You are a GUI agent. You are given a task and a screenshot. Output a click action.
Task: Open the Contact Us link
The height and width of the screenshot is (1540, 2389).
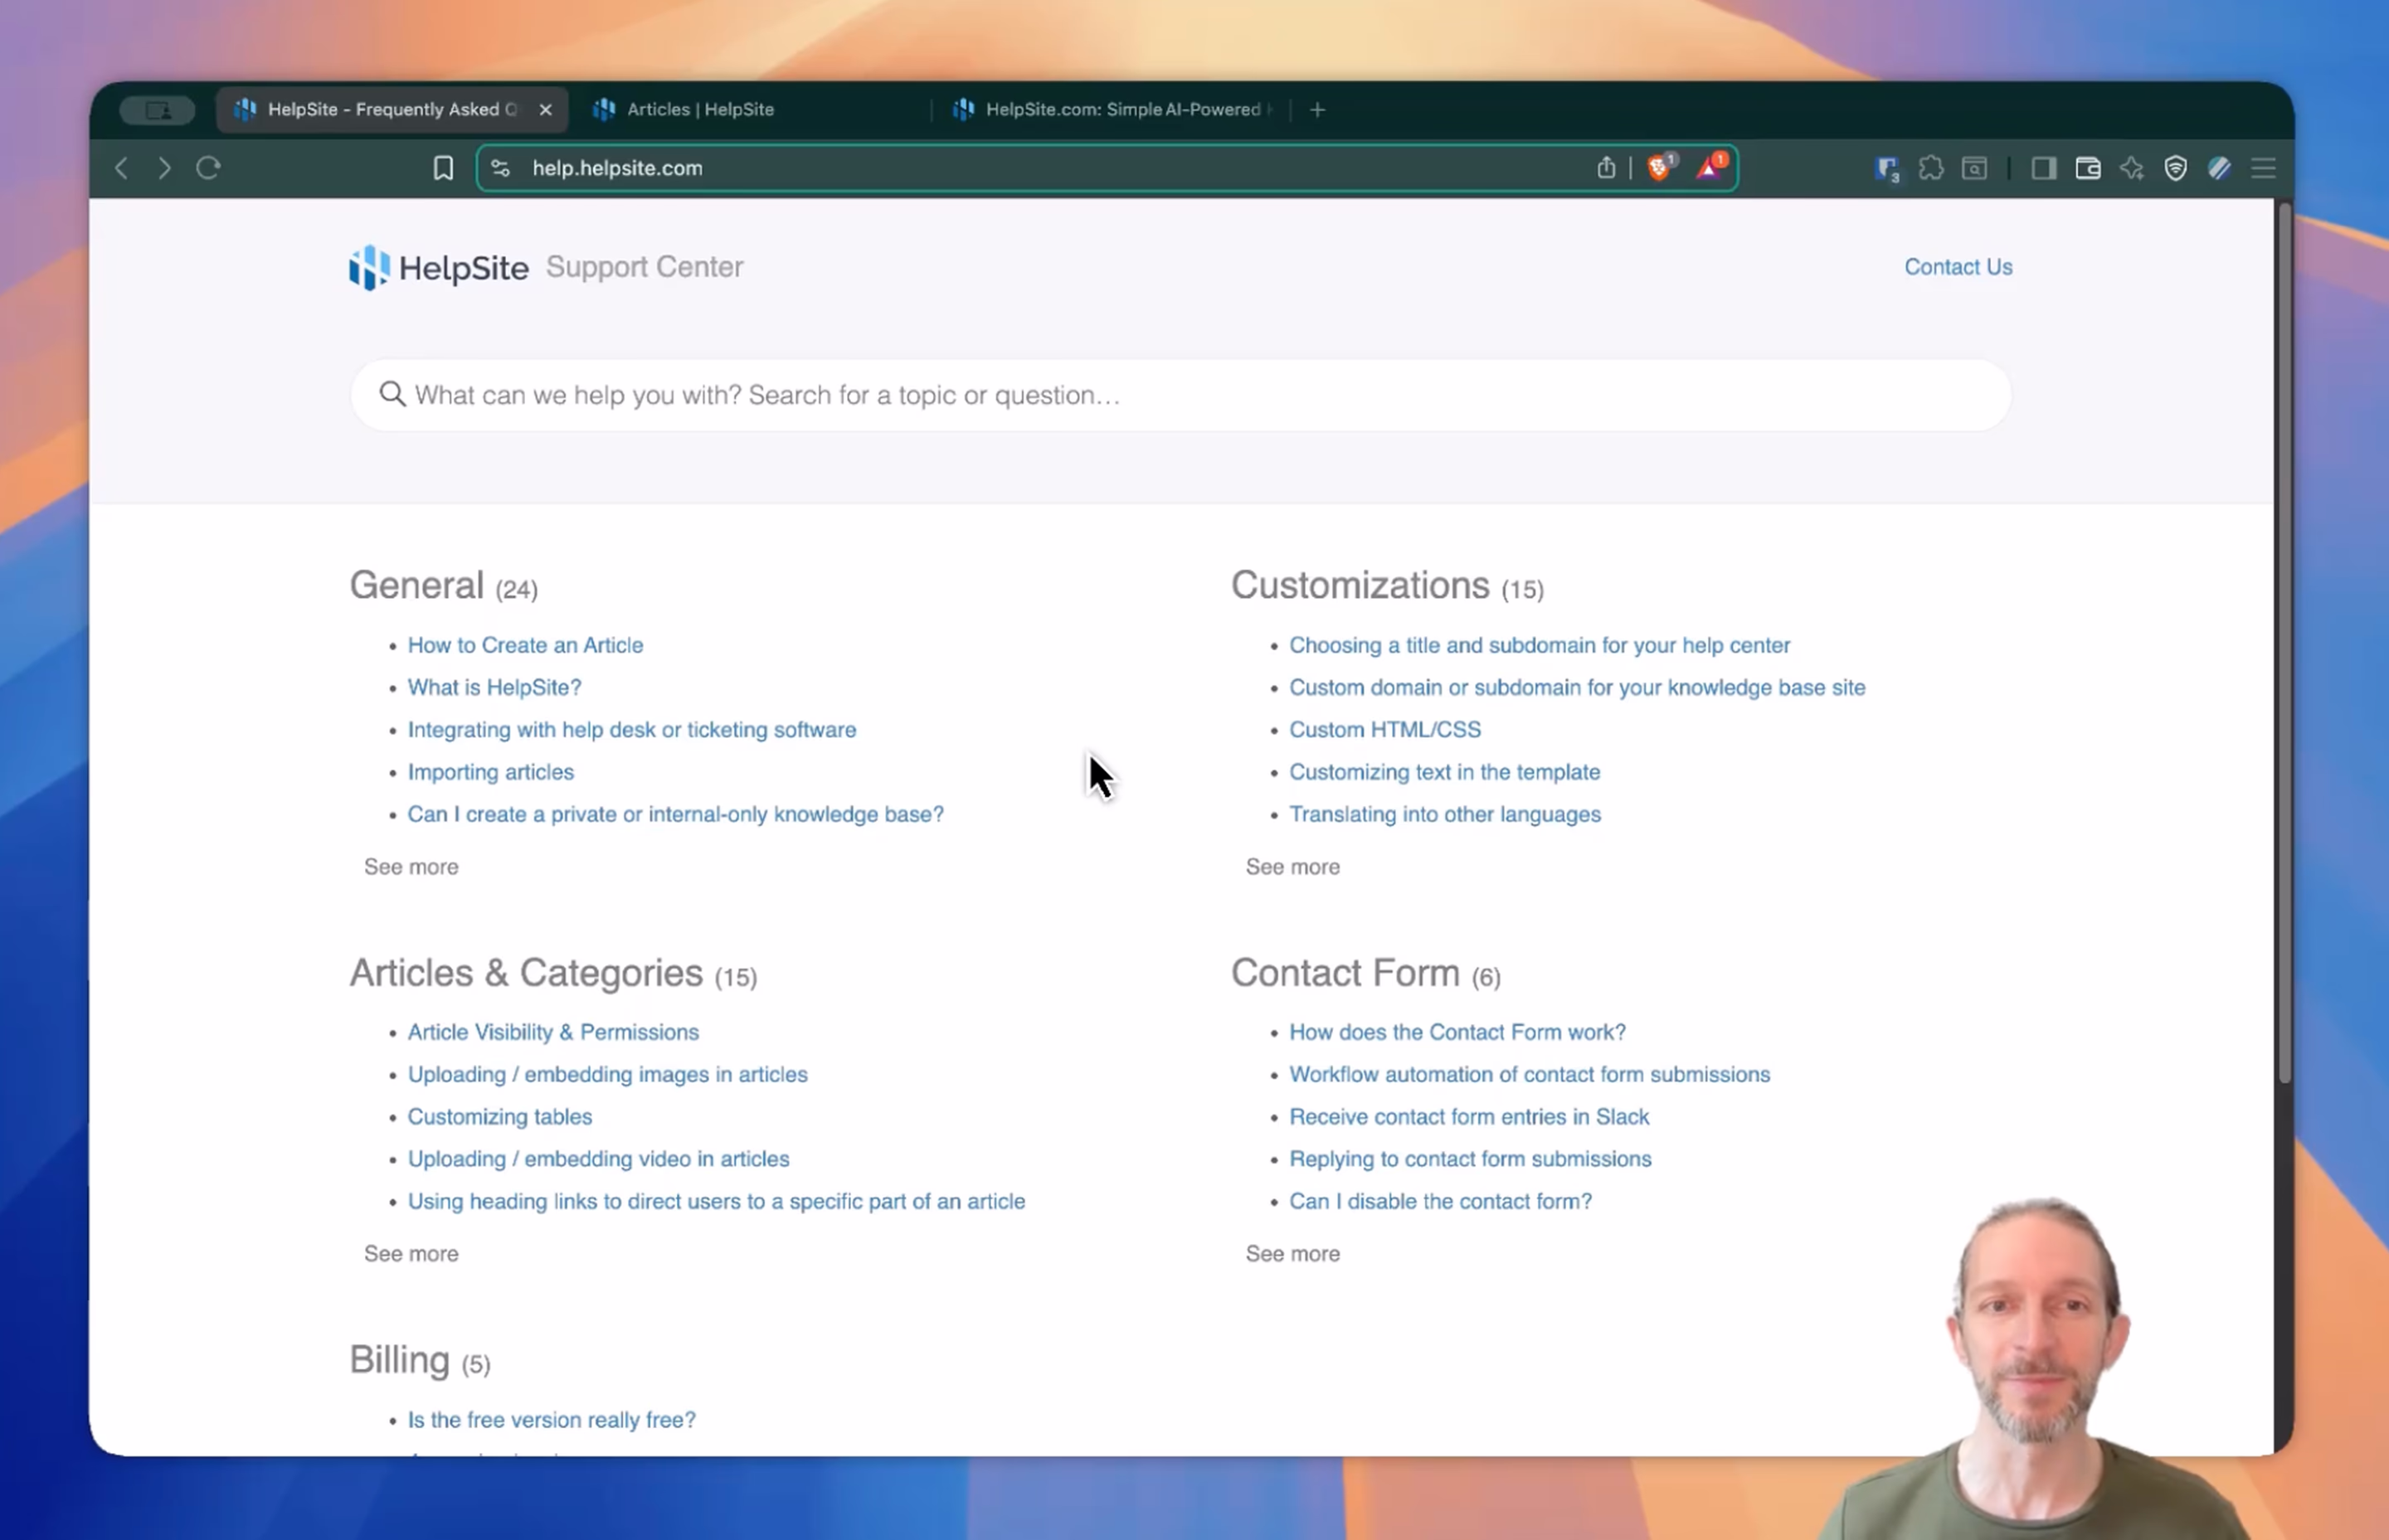click(1957, 267)
